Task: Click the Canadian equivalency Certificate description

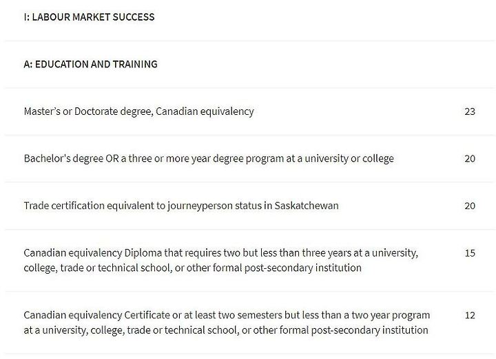Action: coord(227,323)
